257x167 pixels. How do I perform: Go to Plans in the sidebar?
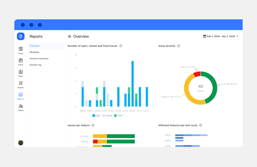click(x=21, y=62)
